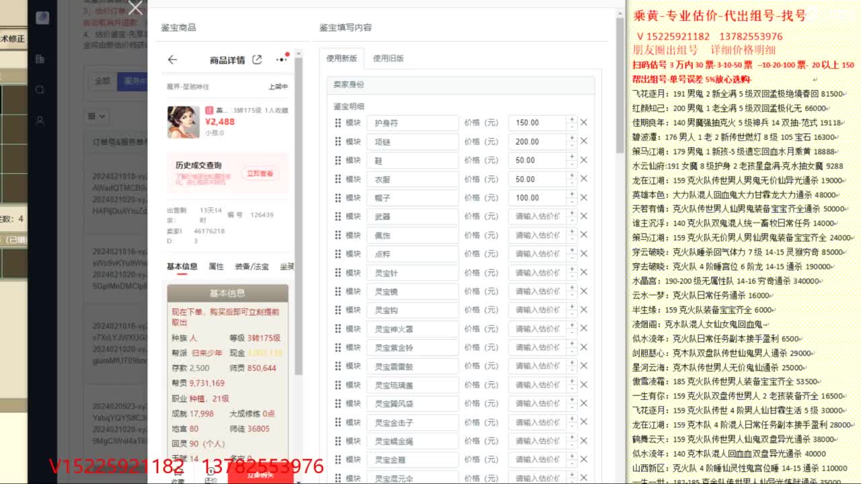Remove the 鞋 module row
This screenshot has height=484, width=861.
coord(584,160)
